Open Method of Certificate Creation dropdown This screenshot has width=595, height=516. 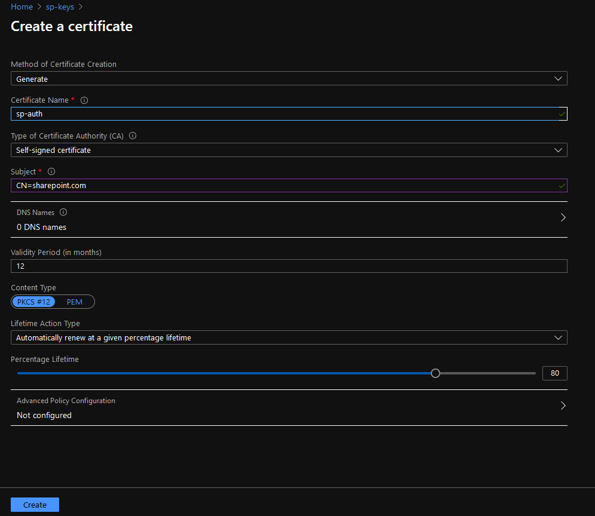[289, 79]
